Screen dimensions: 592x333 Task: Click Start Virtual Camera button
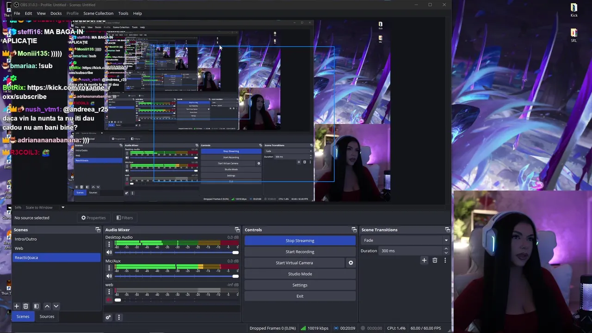click(x=295, y=263)
